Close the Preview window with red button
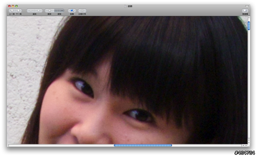The height and width of the screenshot is (156, 257). [9, 6]
